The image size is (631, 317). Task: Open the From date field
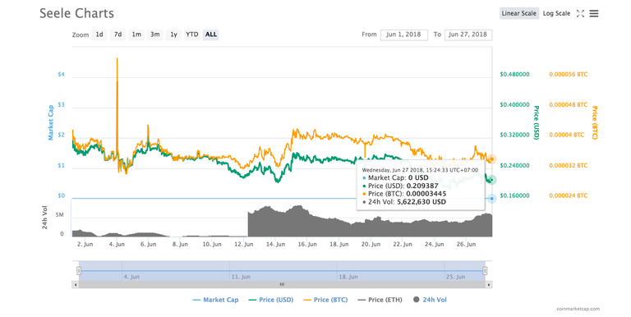403,34
